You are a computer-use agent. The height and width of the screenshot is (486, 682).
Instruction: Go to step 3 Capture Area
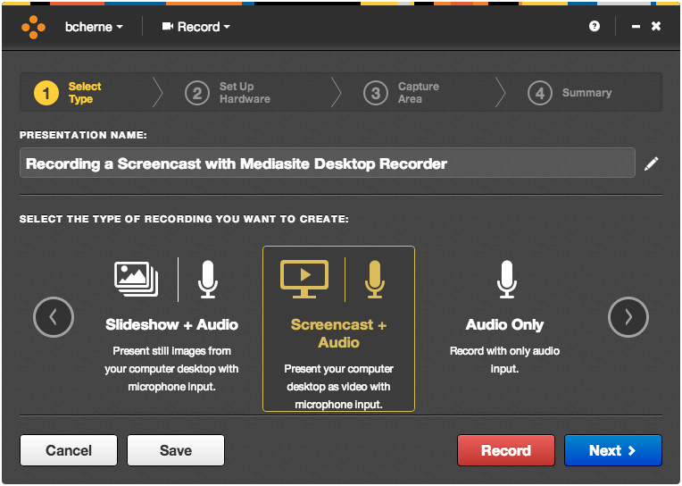click(401, 93)
